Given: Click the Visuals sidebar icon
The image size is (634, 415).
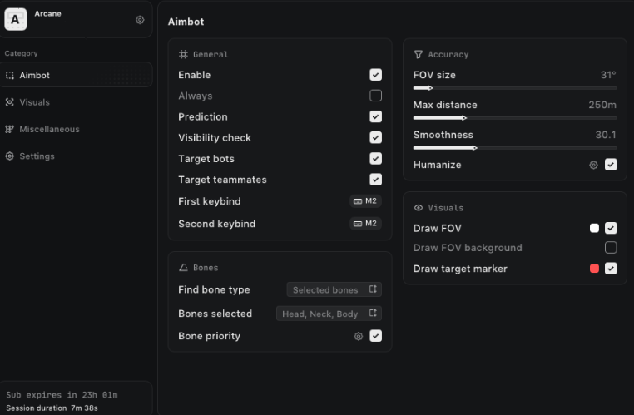Looking at the screenshot, I should [10, 102].
